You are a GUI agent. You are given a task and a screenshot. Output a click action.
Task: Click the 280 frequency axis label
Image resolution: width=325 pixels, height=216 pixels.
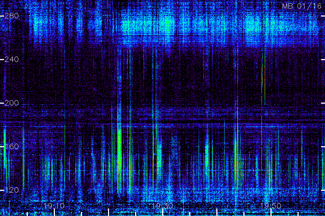tap(12, 16)
